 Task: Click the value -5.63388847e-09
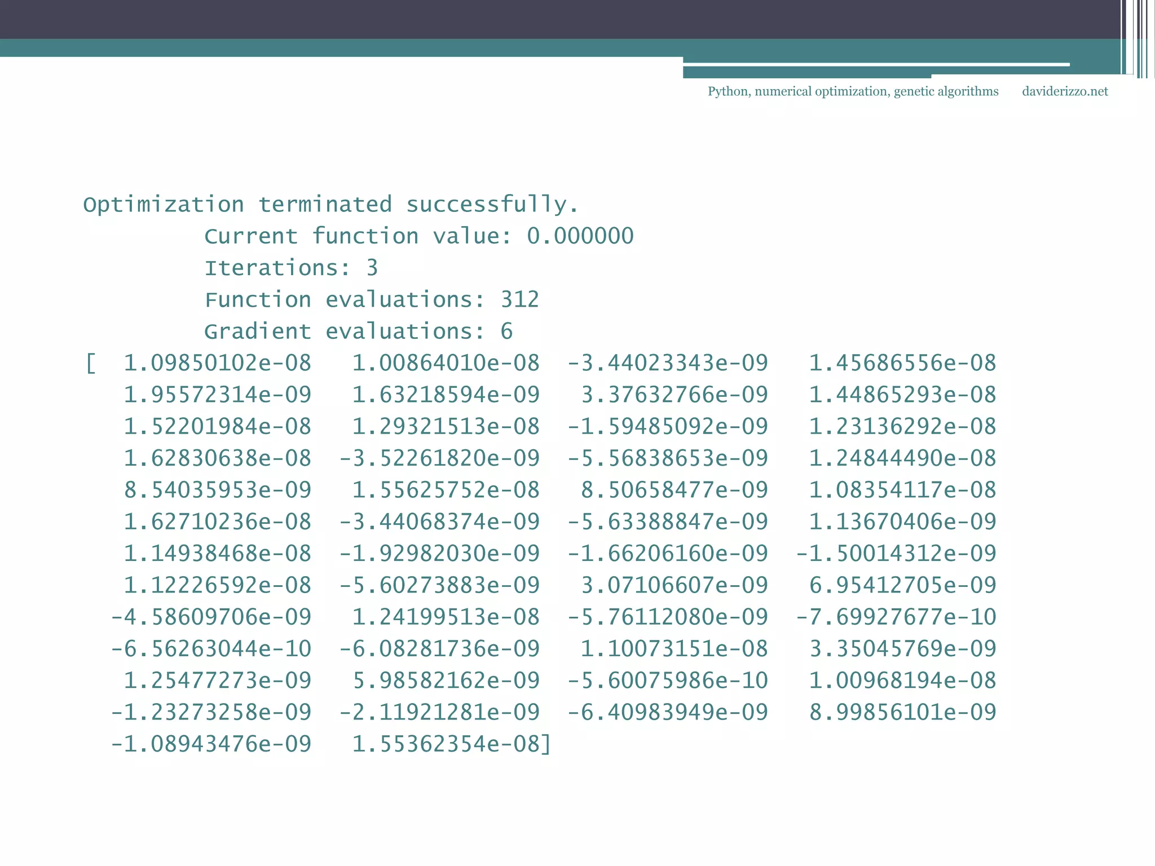pyautogui.click(x=668, y=522)
